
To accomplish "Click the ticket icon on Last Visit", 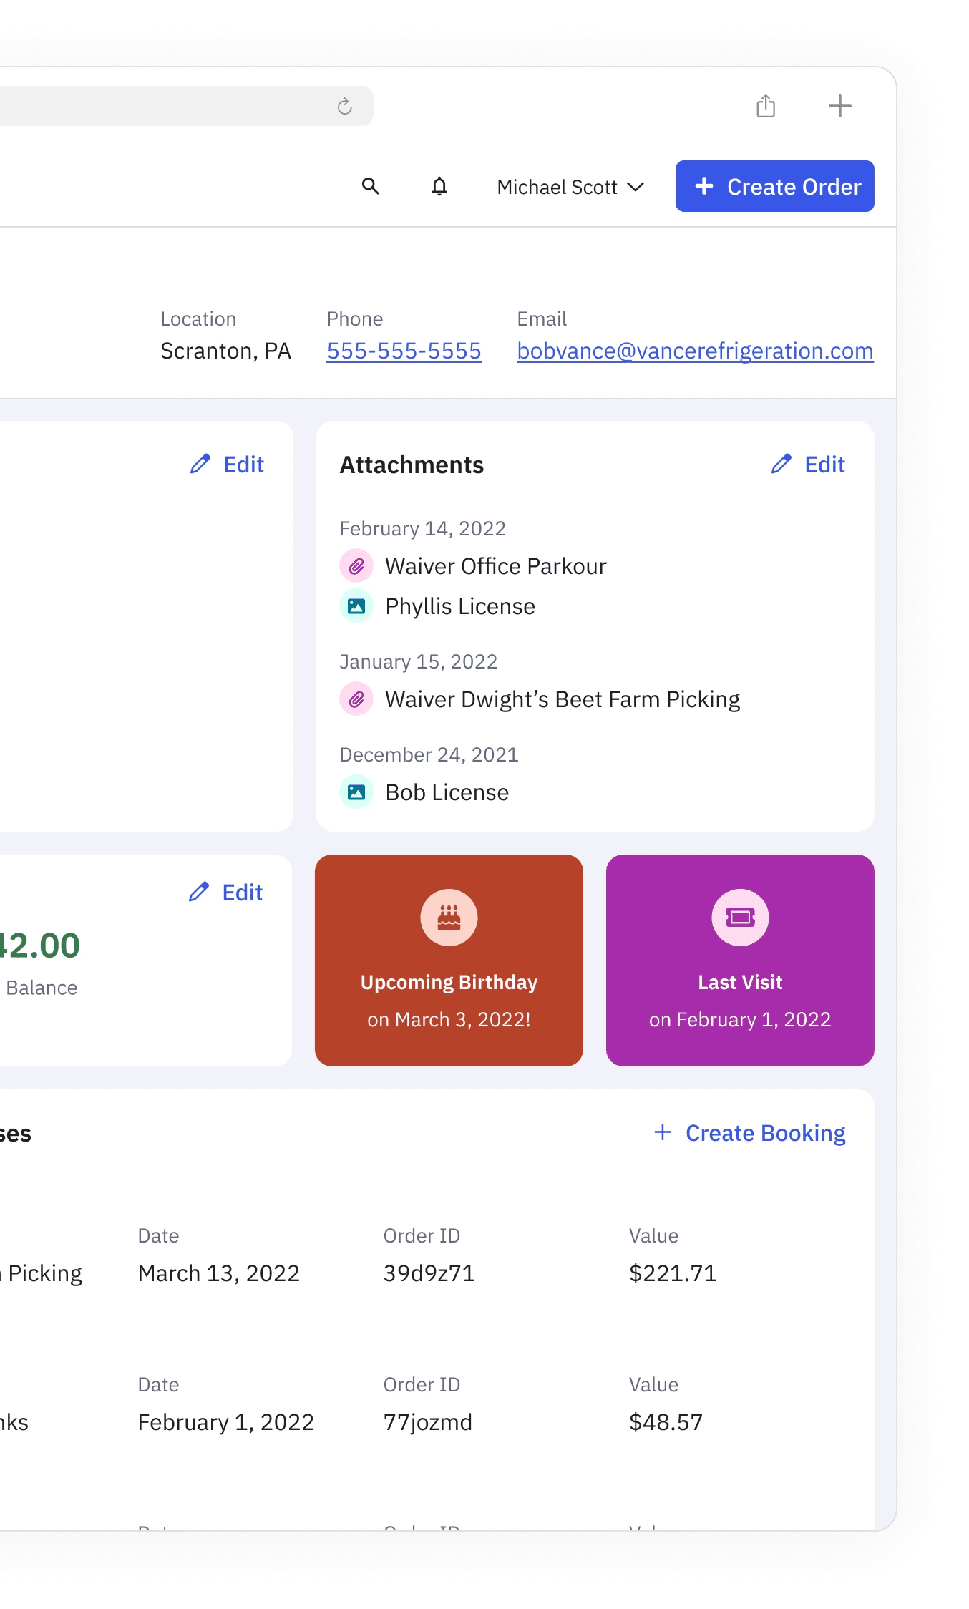I will (740, 918).
